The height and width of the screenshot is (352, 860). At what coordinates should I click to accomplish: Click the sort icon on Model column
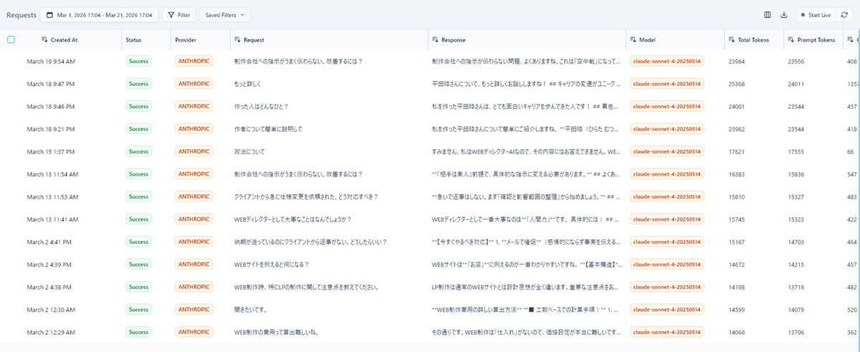pyautogui.click(x=633, y=40)
